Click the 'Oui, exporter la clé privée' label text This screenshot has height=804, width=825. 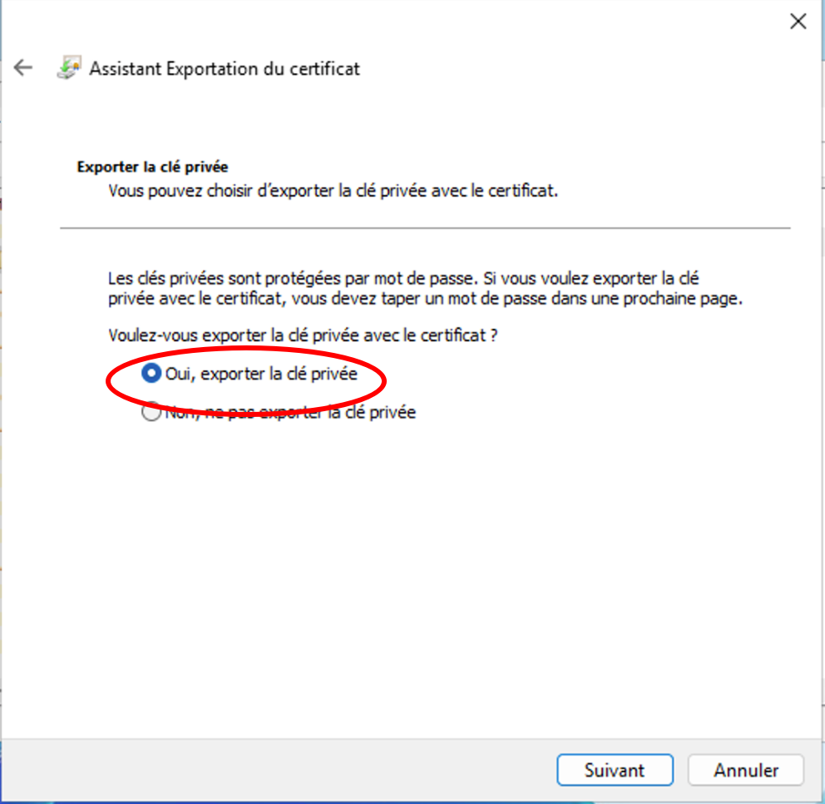coord(261,374)
